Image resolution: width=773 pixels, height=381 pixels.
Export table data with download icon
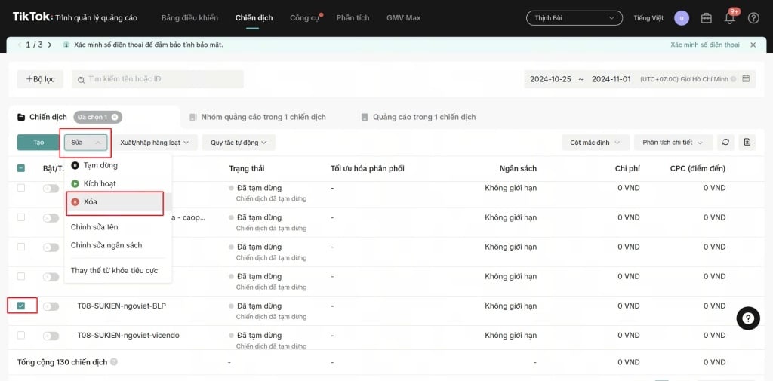pyautogui.click(x=747, y=142)
